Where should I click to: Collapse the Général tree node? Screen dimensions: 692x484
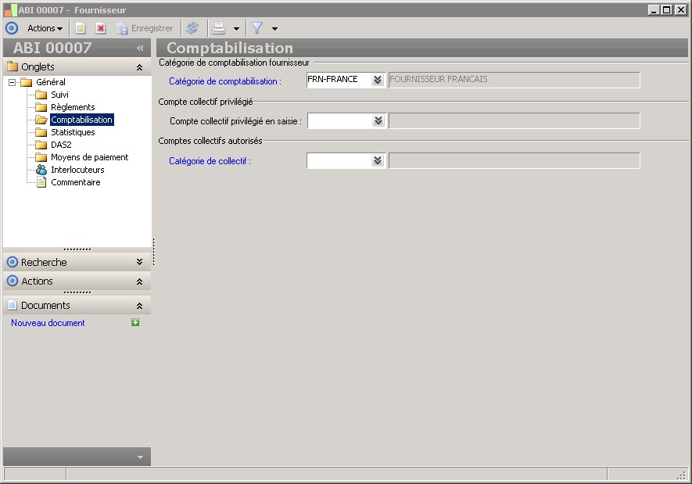coord(13,82)
